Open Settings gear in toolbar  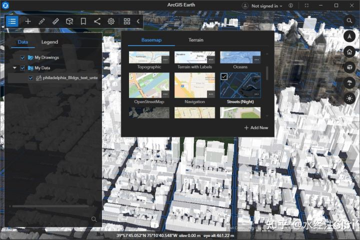(x=111, y=21)
